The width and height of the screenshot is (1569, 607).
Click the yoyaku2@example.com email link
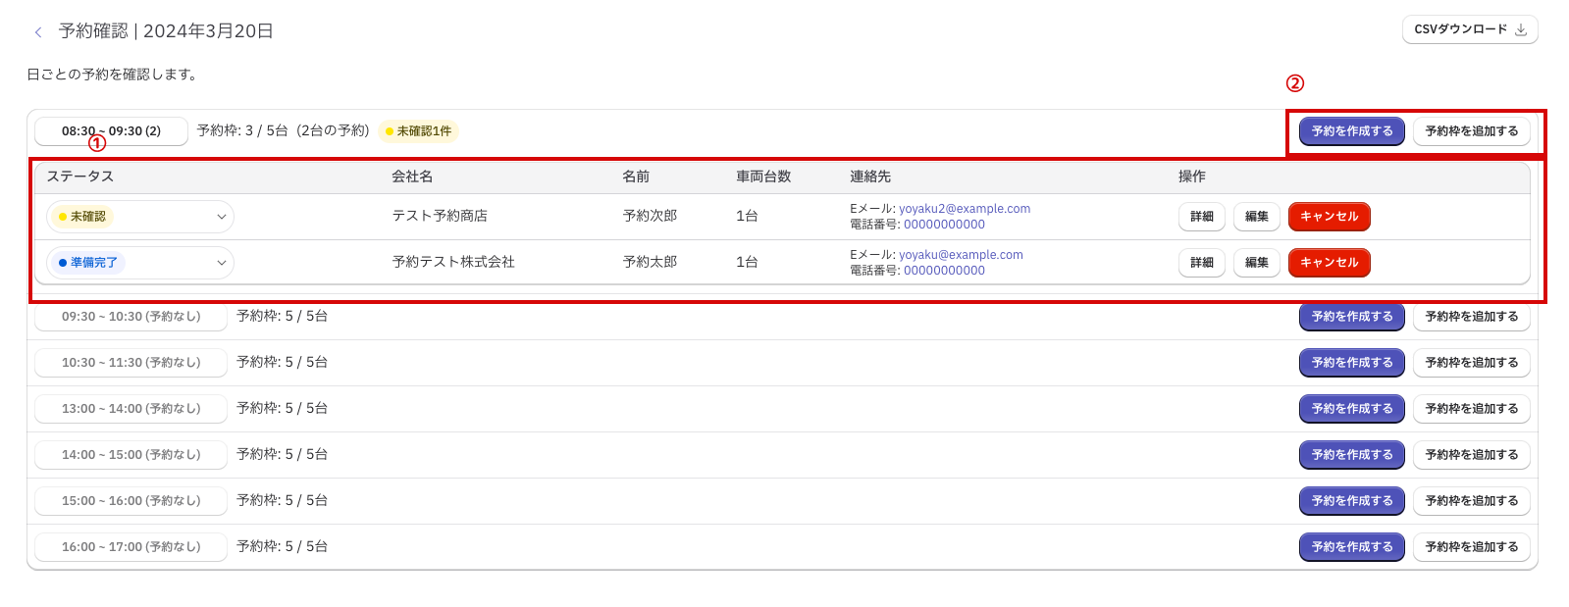coord(964,209)
